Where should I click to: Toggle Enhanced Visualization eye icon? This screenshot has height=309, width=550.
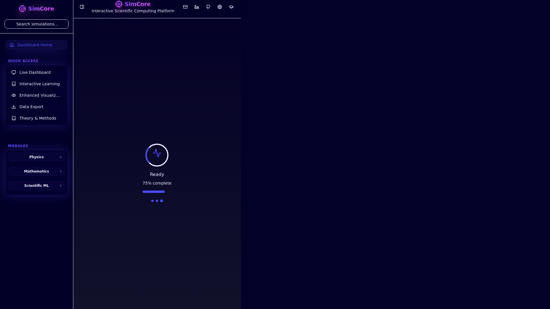tap(14, 95)
